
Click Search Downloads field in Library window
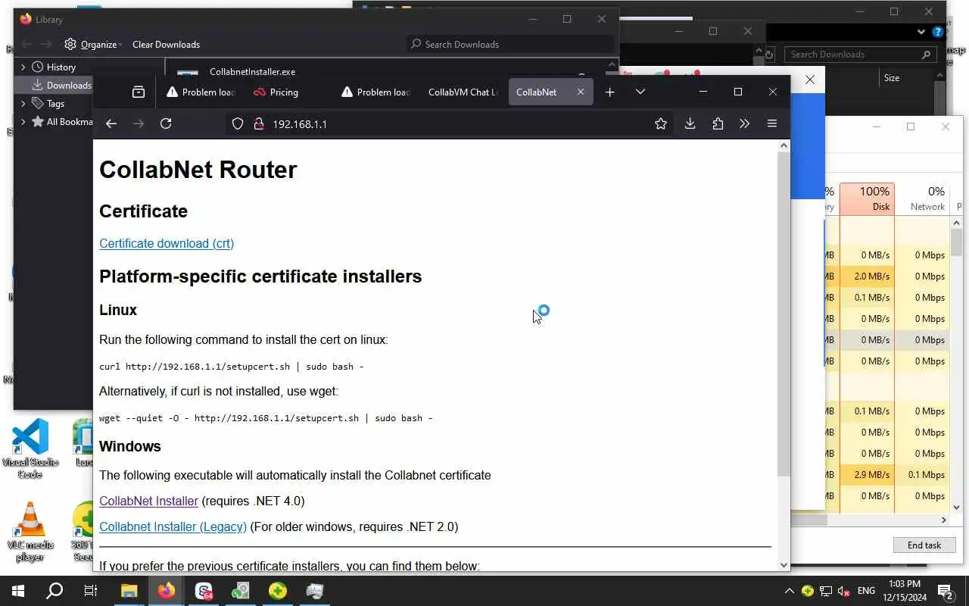click(509, 44)
